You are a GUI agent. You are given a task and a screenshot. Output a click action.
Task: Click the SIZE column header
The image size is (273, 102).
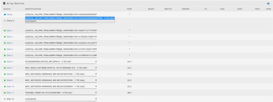(222, 9)
